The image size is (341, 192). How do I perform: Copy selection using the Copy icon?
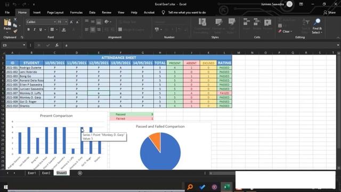tap(15, 26)
